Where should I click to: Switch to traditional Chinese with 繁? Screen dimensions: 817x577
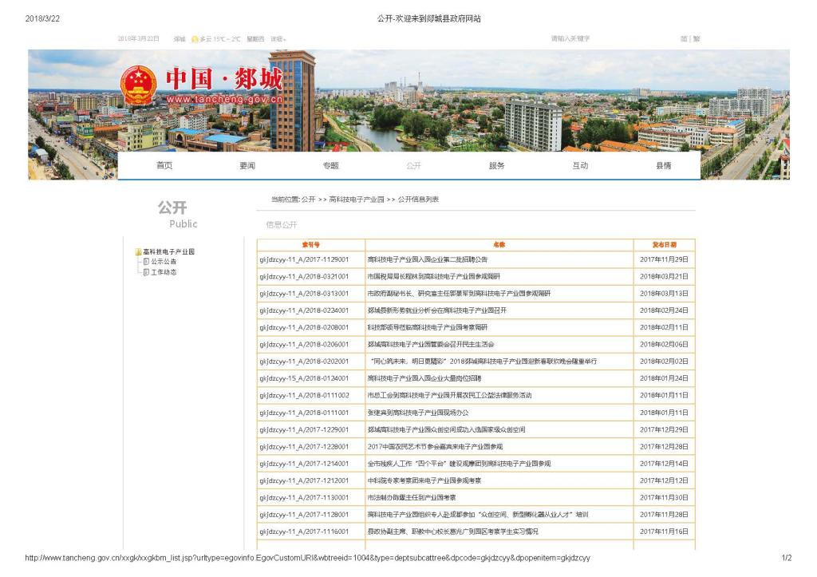pos(697,39)
